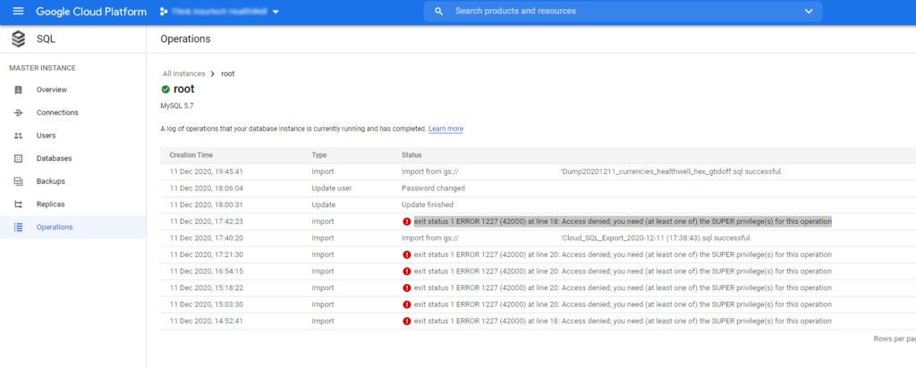
Task: Select the 17:40:20 creation time cell
Action: [207, 238]
